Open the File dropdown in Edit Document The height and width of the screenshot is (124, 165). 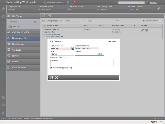62,54
